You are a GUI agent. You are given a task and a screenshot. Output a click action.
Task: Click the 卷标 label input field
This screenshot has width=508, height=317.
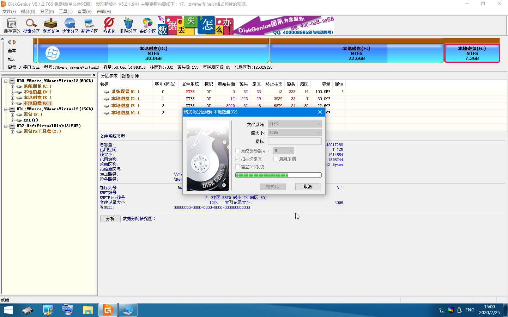(295, 141)
